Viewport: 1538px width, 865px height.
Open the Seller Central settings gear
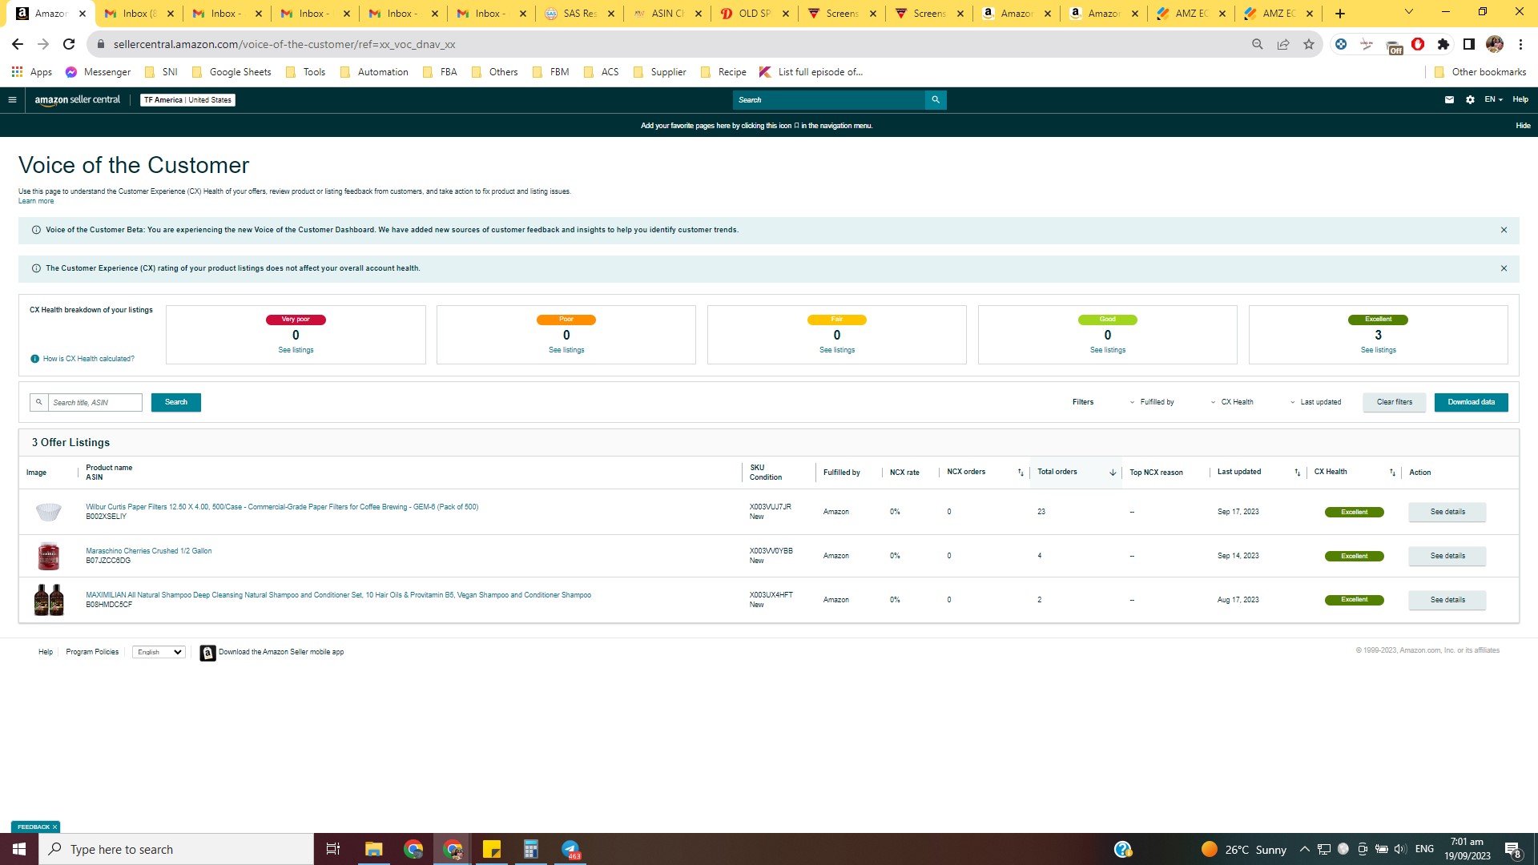[x=1470, y=100]
